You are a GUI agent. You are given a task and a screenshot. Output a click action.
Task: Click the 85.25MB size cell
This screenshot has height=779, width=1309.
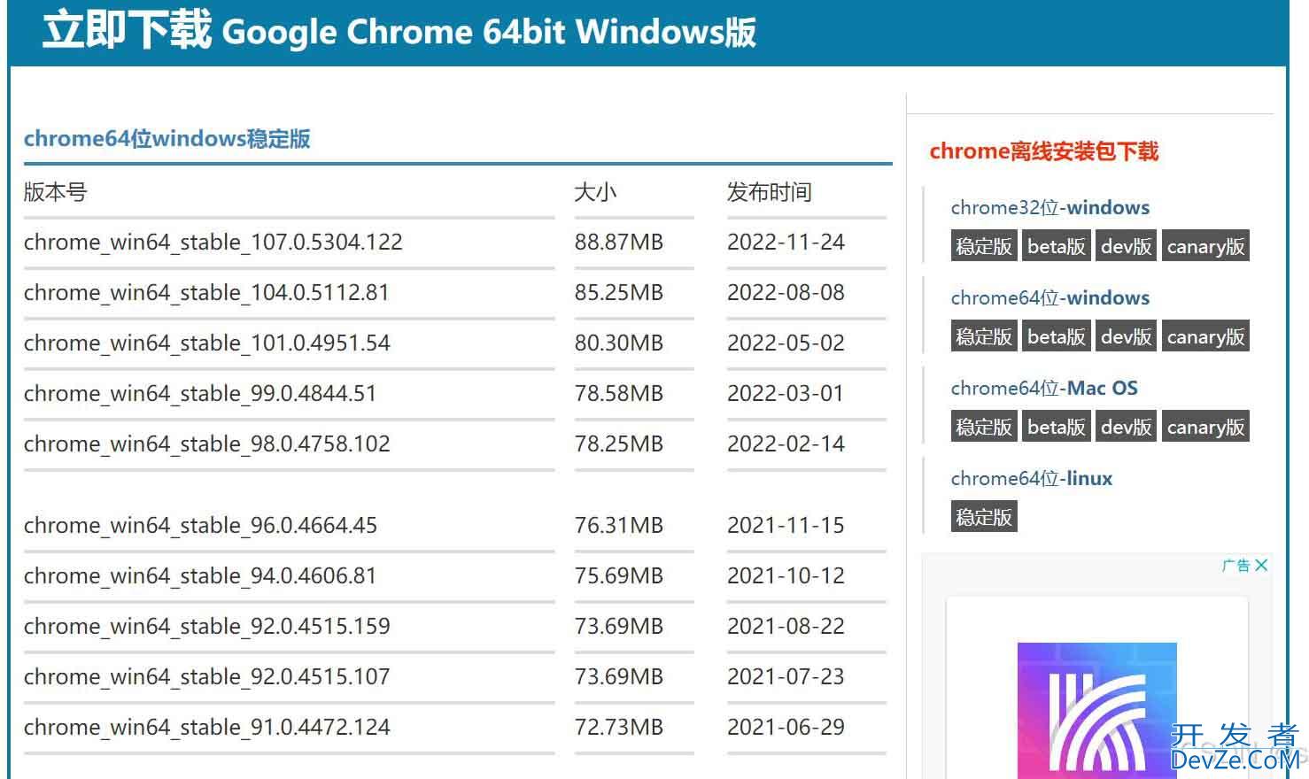click(619, 292)
